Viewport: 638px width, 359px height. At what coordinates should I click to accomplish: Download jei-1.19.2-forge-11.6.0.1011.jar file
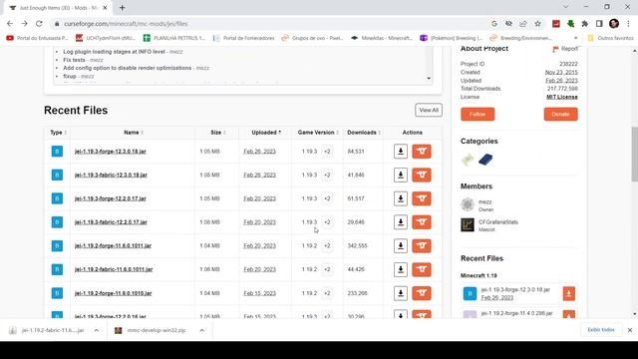pos(401,246)
